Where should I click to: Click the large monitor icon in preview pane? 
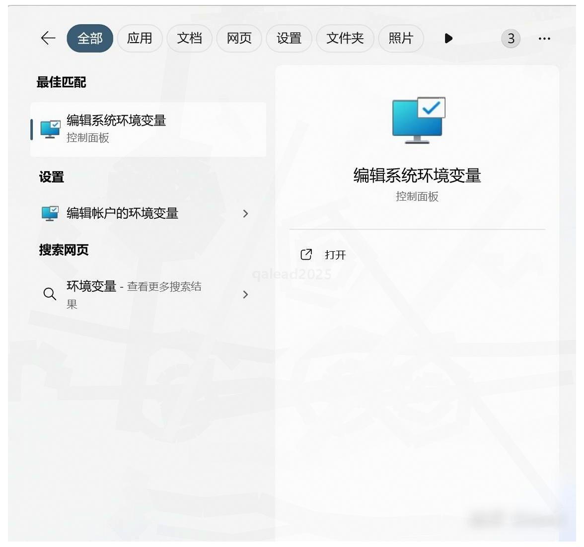[x=418, y=120]
